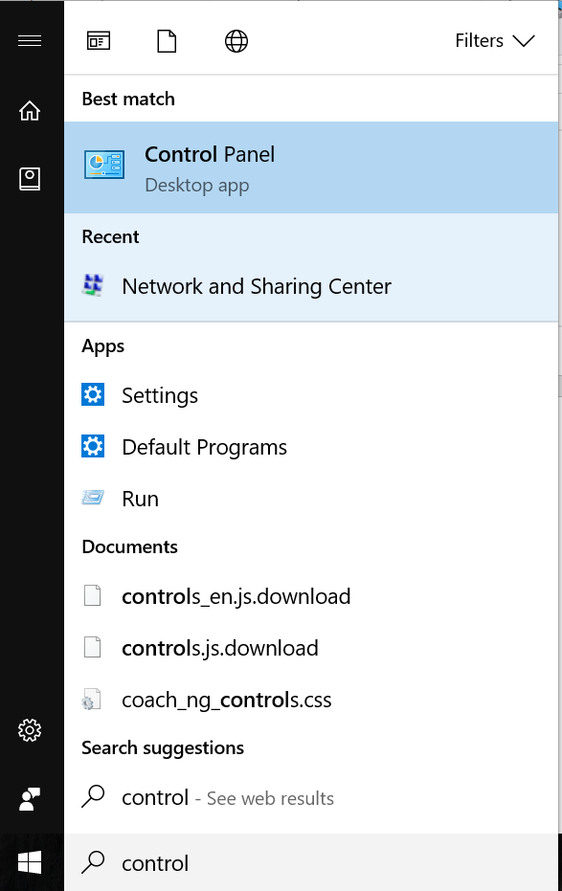
Task: Open Control Panel desktop app
Action: tap(311, 167)
